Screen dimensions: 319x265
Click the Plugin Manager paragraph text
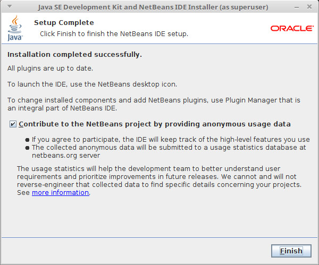154,104
